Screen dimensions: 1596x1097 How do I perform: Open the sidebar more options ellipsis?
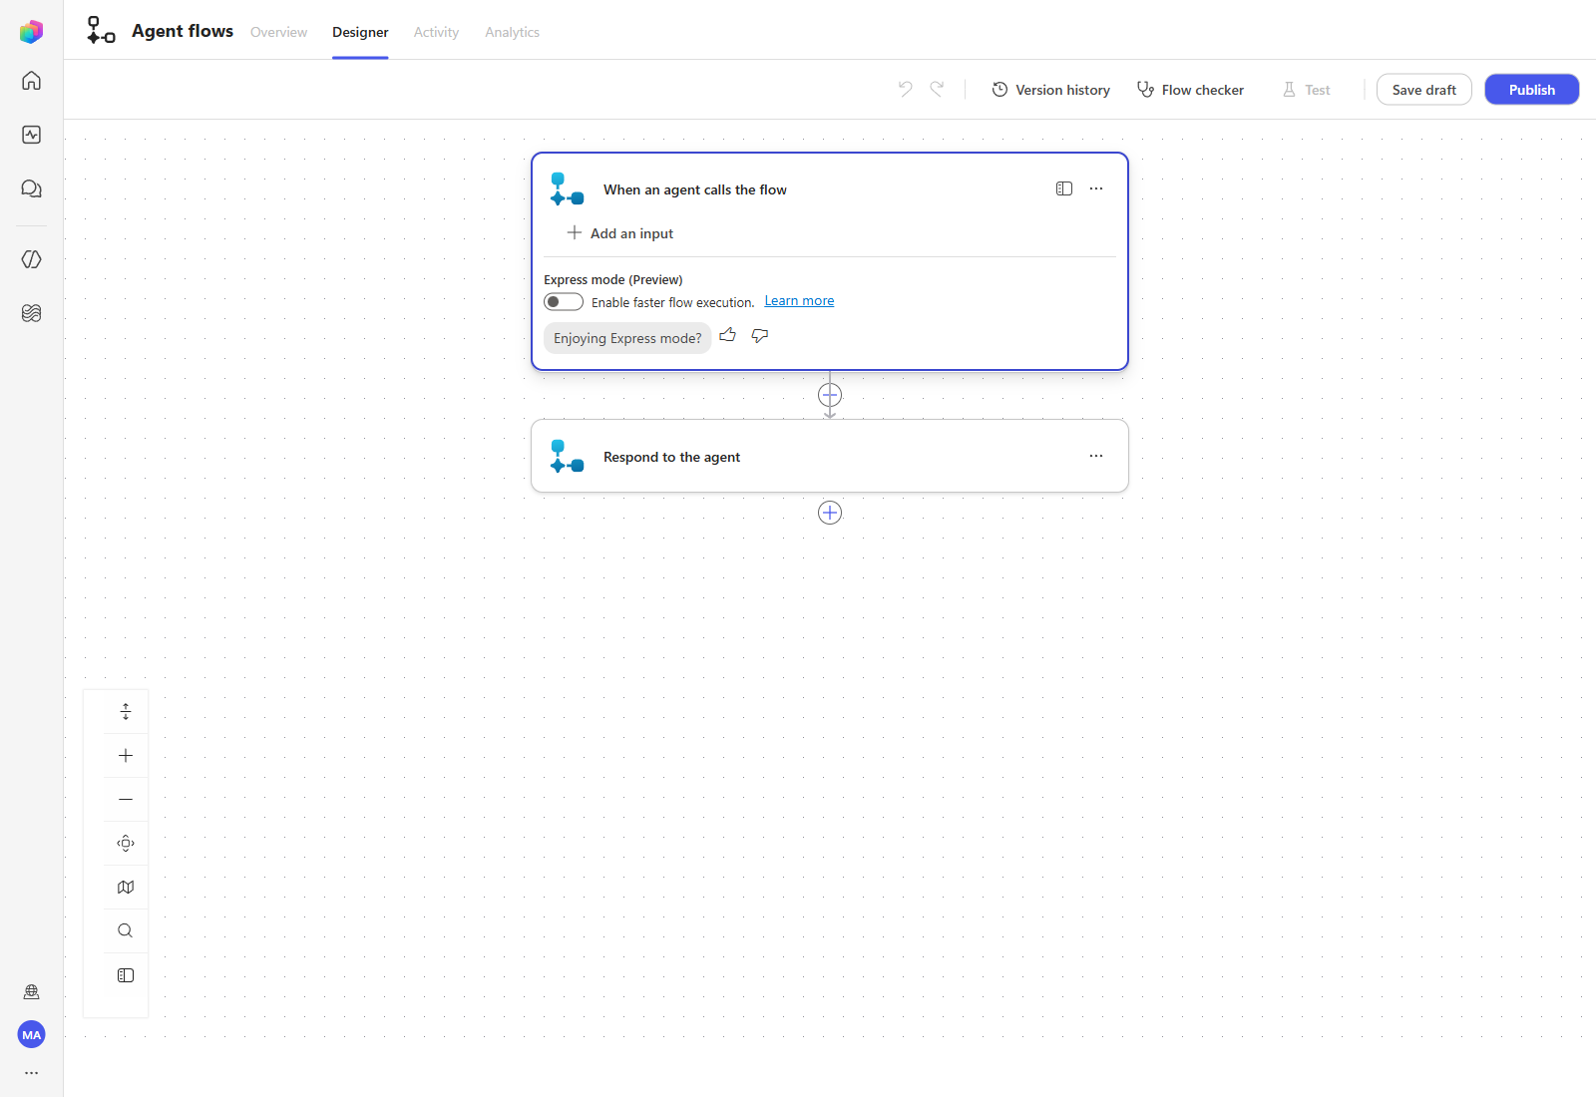[31, 1073]
